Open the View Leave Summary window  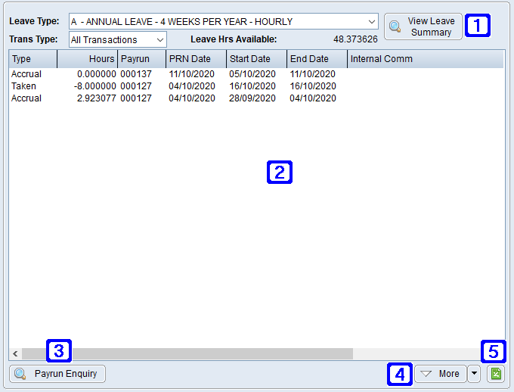pos(423,26)
